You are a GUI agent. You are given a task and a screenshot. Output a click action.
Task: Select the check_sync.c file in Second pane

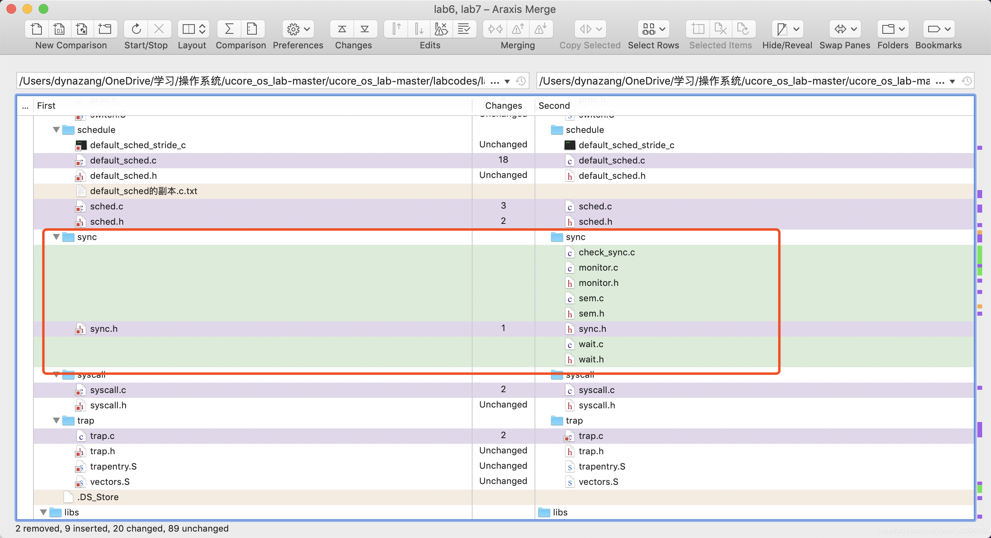(606, 252)
